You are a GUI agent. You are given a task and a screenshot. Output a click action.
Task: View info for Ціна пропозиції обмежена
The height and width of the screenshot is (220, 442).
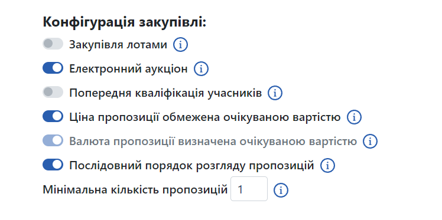[x=354, y=117]
